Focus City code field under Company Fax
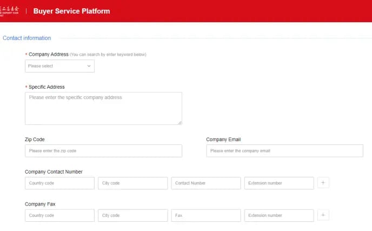 (x=132, y=215)
